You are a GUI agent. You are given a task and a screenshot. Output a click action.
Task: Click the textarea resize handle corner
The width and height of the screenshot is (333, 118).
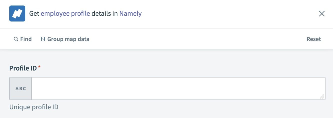pyautogui.click(x=322, y=97)
